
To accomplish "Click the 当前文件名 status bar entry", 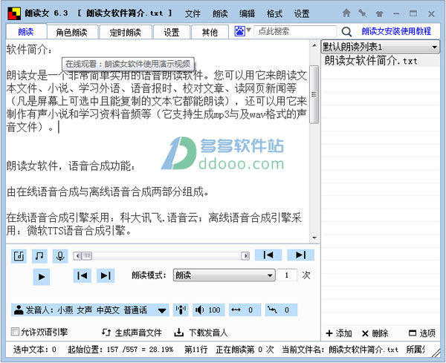I will tap(340, 350).
